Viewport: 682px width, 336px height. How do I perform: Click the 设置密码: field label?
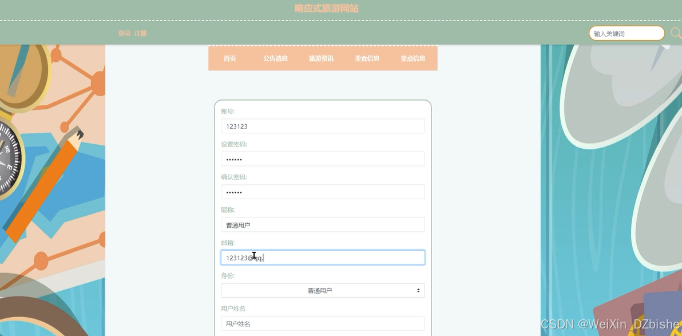pyautogui.click(x=234, y=144)
